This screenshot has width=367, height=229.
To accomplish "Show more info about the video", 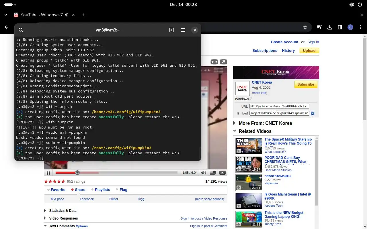I will point(259,93).
